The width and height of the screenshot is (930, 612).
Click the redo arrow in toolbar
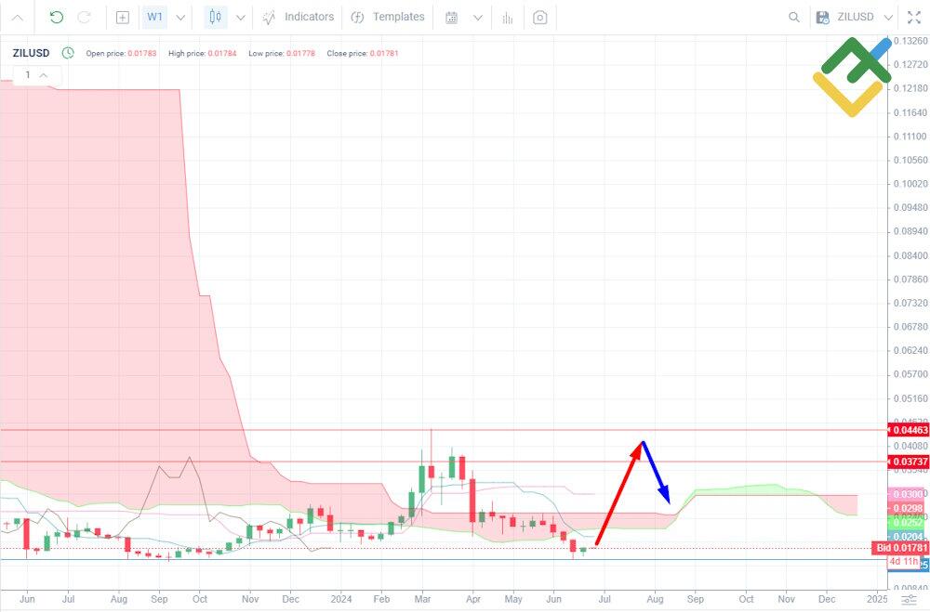[84, 17]
